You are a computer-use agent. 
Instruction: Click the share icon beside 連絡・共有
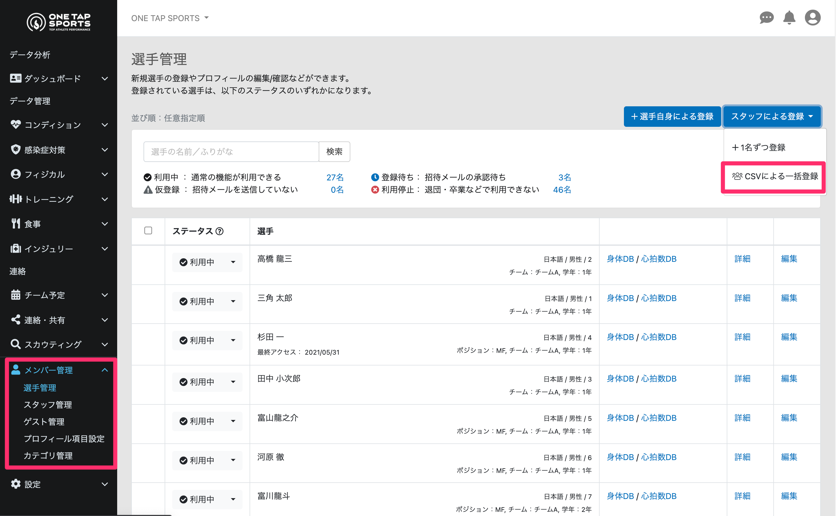click(x=16, y=319)
